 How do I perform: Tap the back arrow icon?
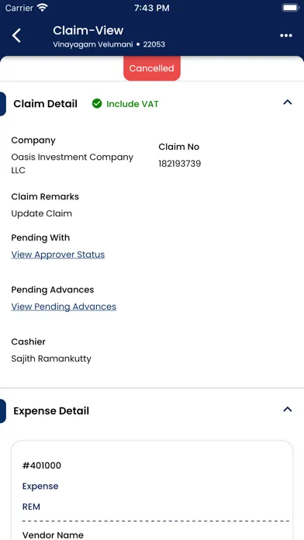16,36
